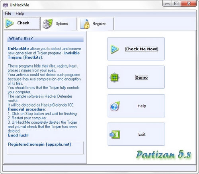
Task: Click the "What's this?" panel header
Action: click(x=45, y=38)
